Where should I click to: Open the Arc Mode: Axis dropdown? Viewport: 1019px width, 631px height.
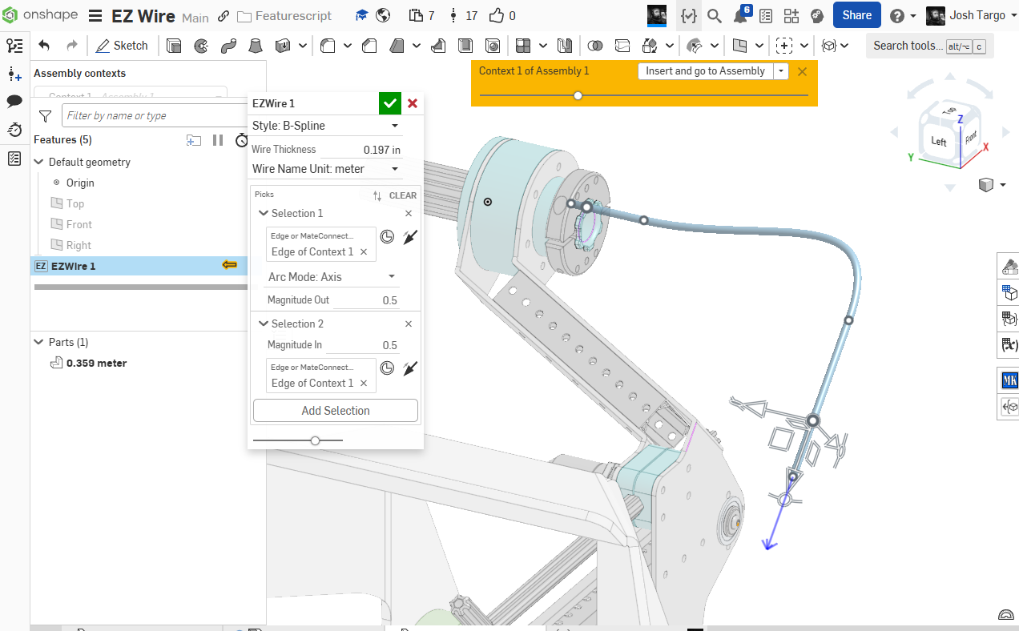[x=332, y=277]
